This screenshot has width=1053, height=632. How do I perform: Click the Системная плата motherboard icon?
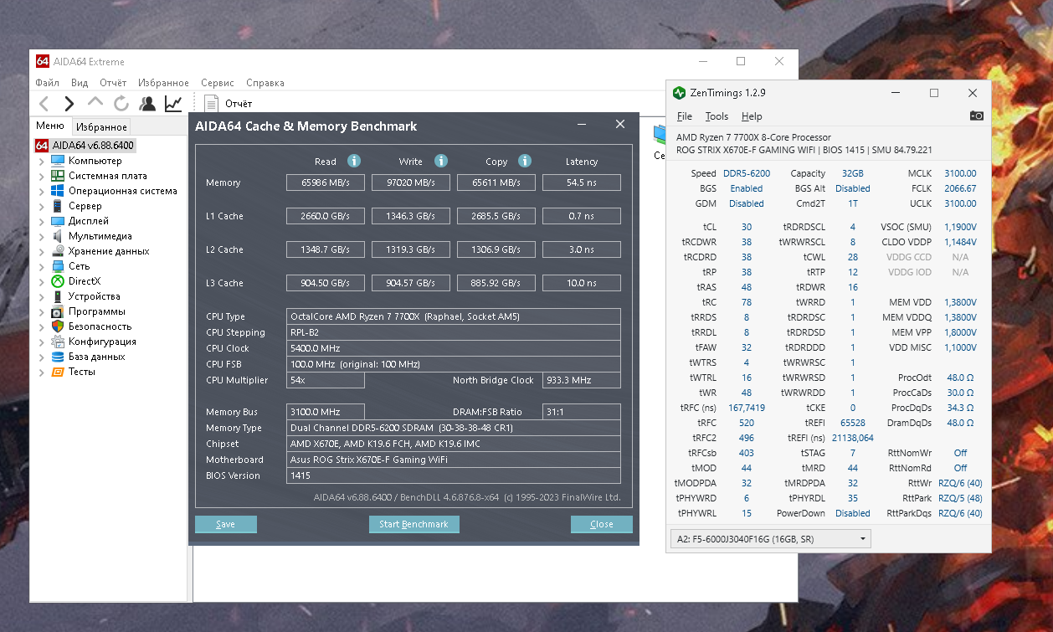(x=58, y=176)
